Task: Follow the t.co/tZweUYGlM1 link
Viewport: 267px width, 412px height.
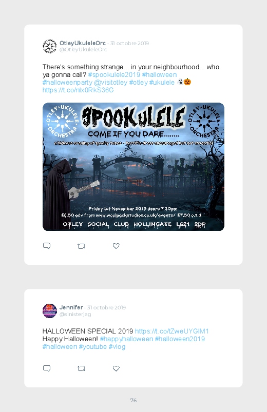Action: 172,331
